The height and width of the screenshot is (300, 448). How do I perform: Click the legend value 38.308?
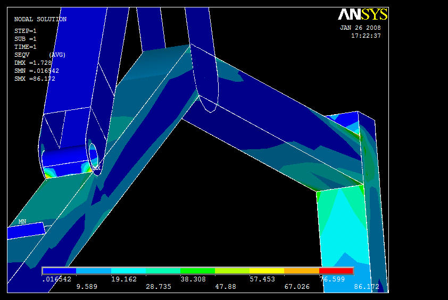tap(193, 279)
